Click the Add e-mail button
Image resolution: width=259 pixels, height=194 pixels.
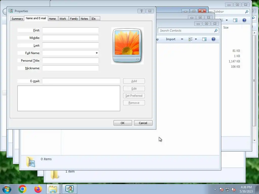point(134,81)
